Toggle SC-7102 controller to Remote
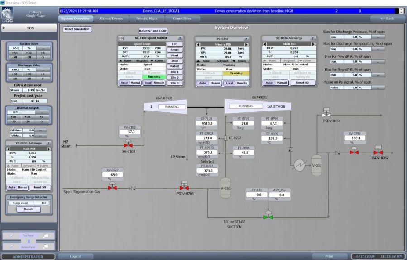 (x=159, y=83)
